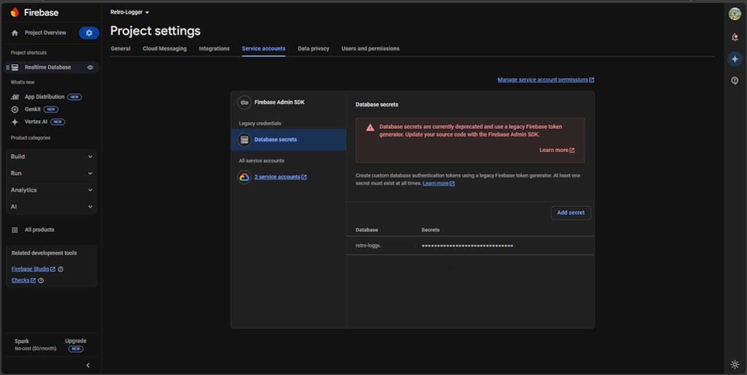Click the Project settings gear icon
This screenshot has width=747, height=375.
[x=89, y=33]
